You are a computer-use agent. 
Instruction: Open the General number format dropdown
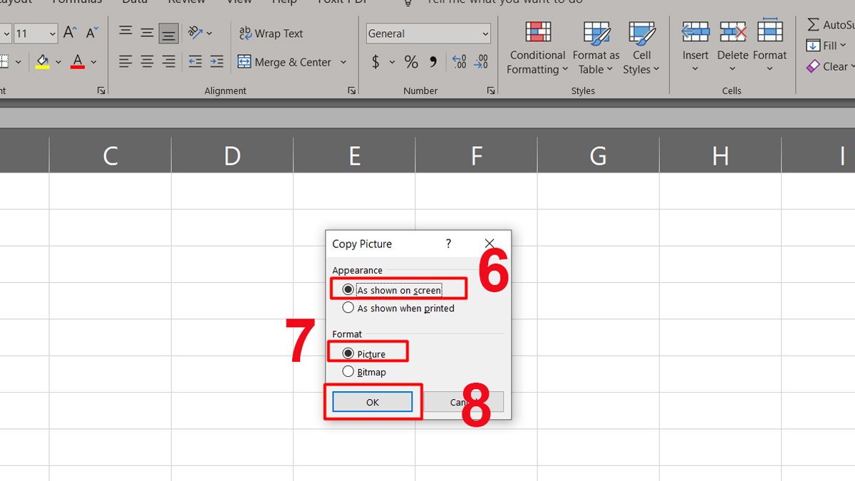[485, 33]
